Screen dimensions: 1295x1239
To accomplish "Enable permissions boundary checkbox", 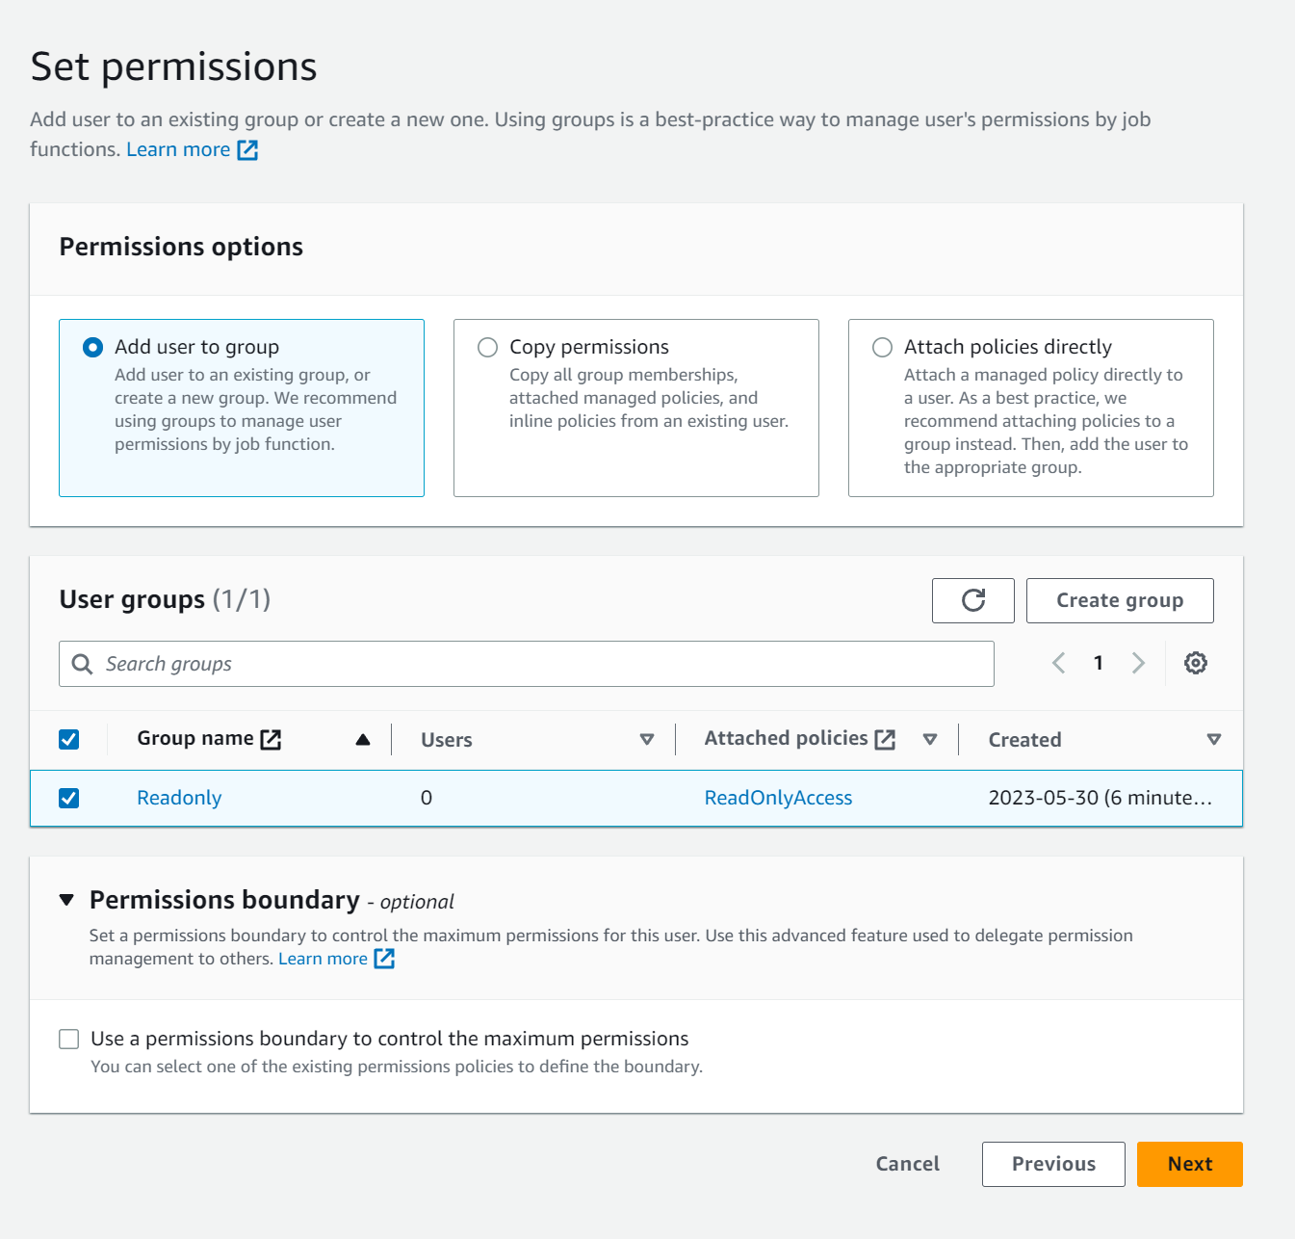I will pos(69,1039).
